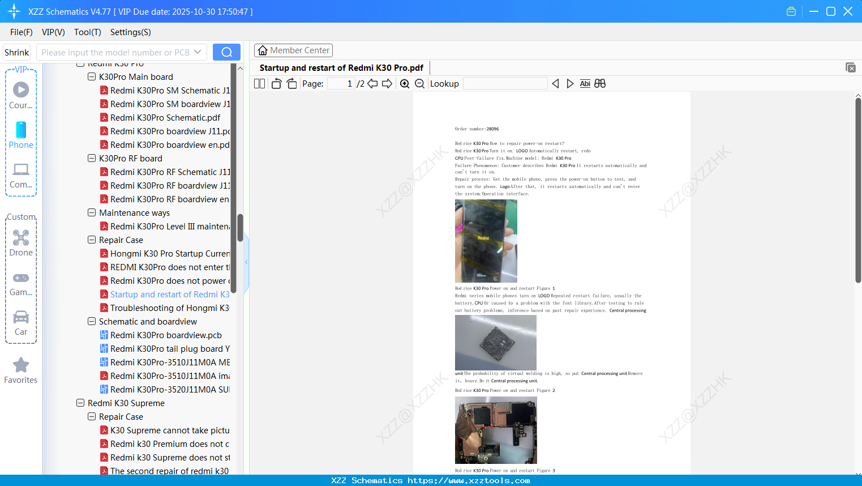862x486 pixels.
Task: Rotate the page counterclockwise
Action: (277, 84)
